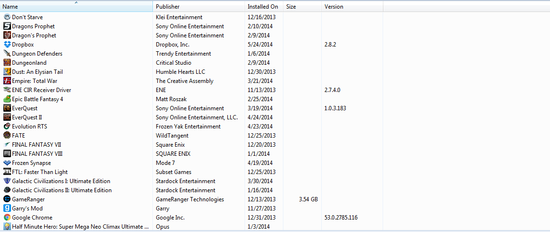Click the FINAL FANTASY VII icon
The width and height of the screenshot is (550, 232).
(7, 144)
